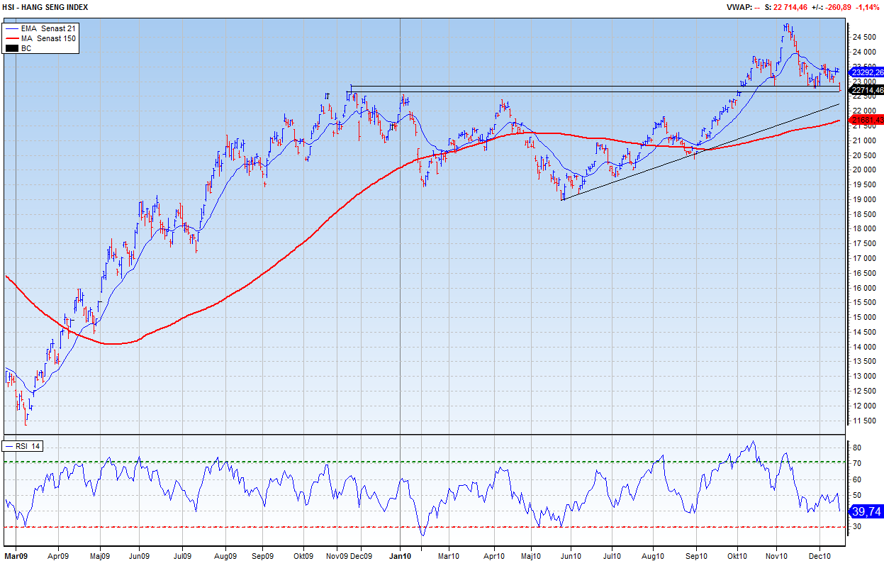884x561 pixels.
Task: Click the RSI 30 level axis label
Action: click(x=856, y=527)
